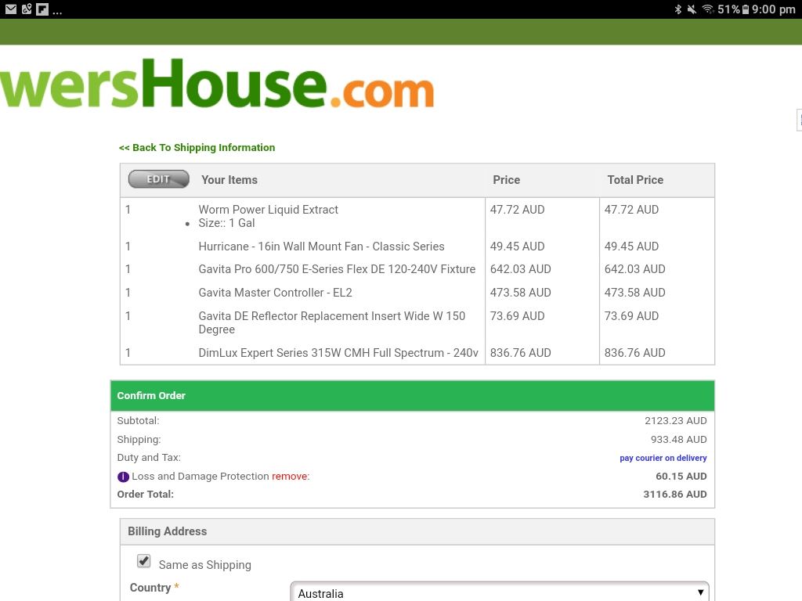Viewport: 802px width, 601px height.
Task: Tap the muted sound status icon
Action: pyautogui.click(x=692, y=9)
